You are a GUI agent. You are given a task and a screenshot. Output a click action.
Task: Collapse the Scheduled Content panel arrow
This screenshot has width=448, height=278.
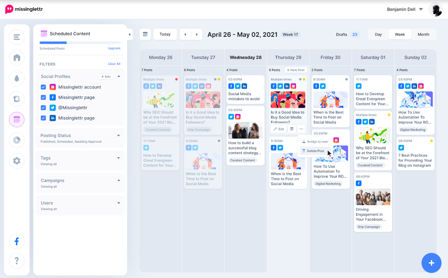click(130, 34)
